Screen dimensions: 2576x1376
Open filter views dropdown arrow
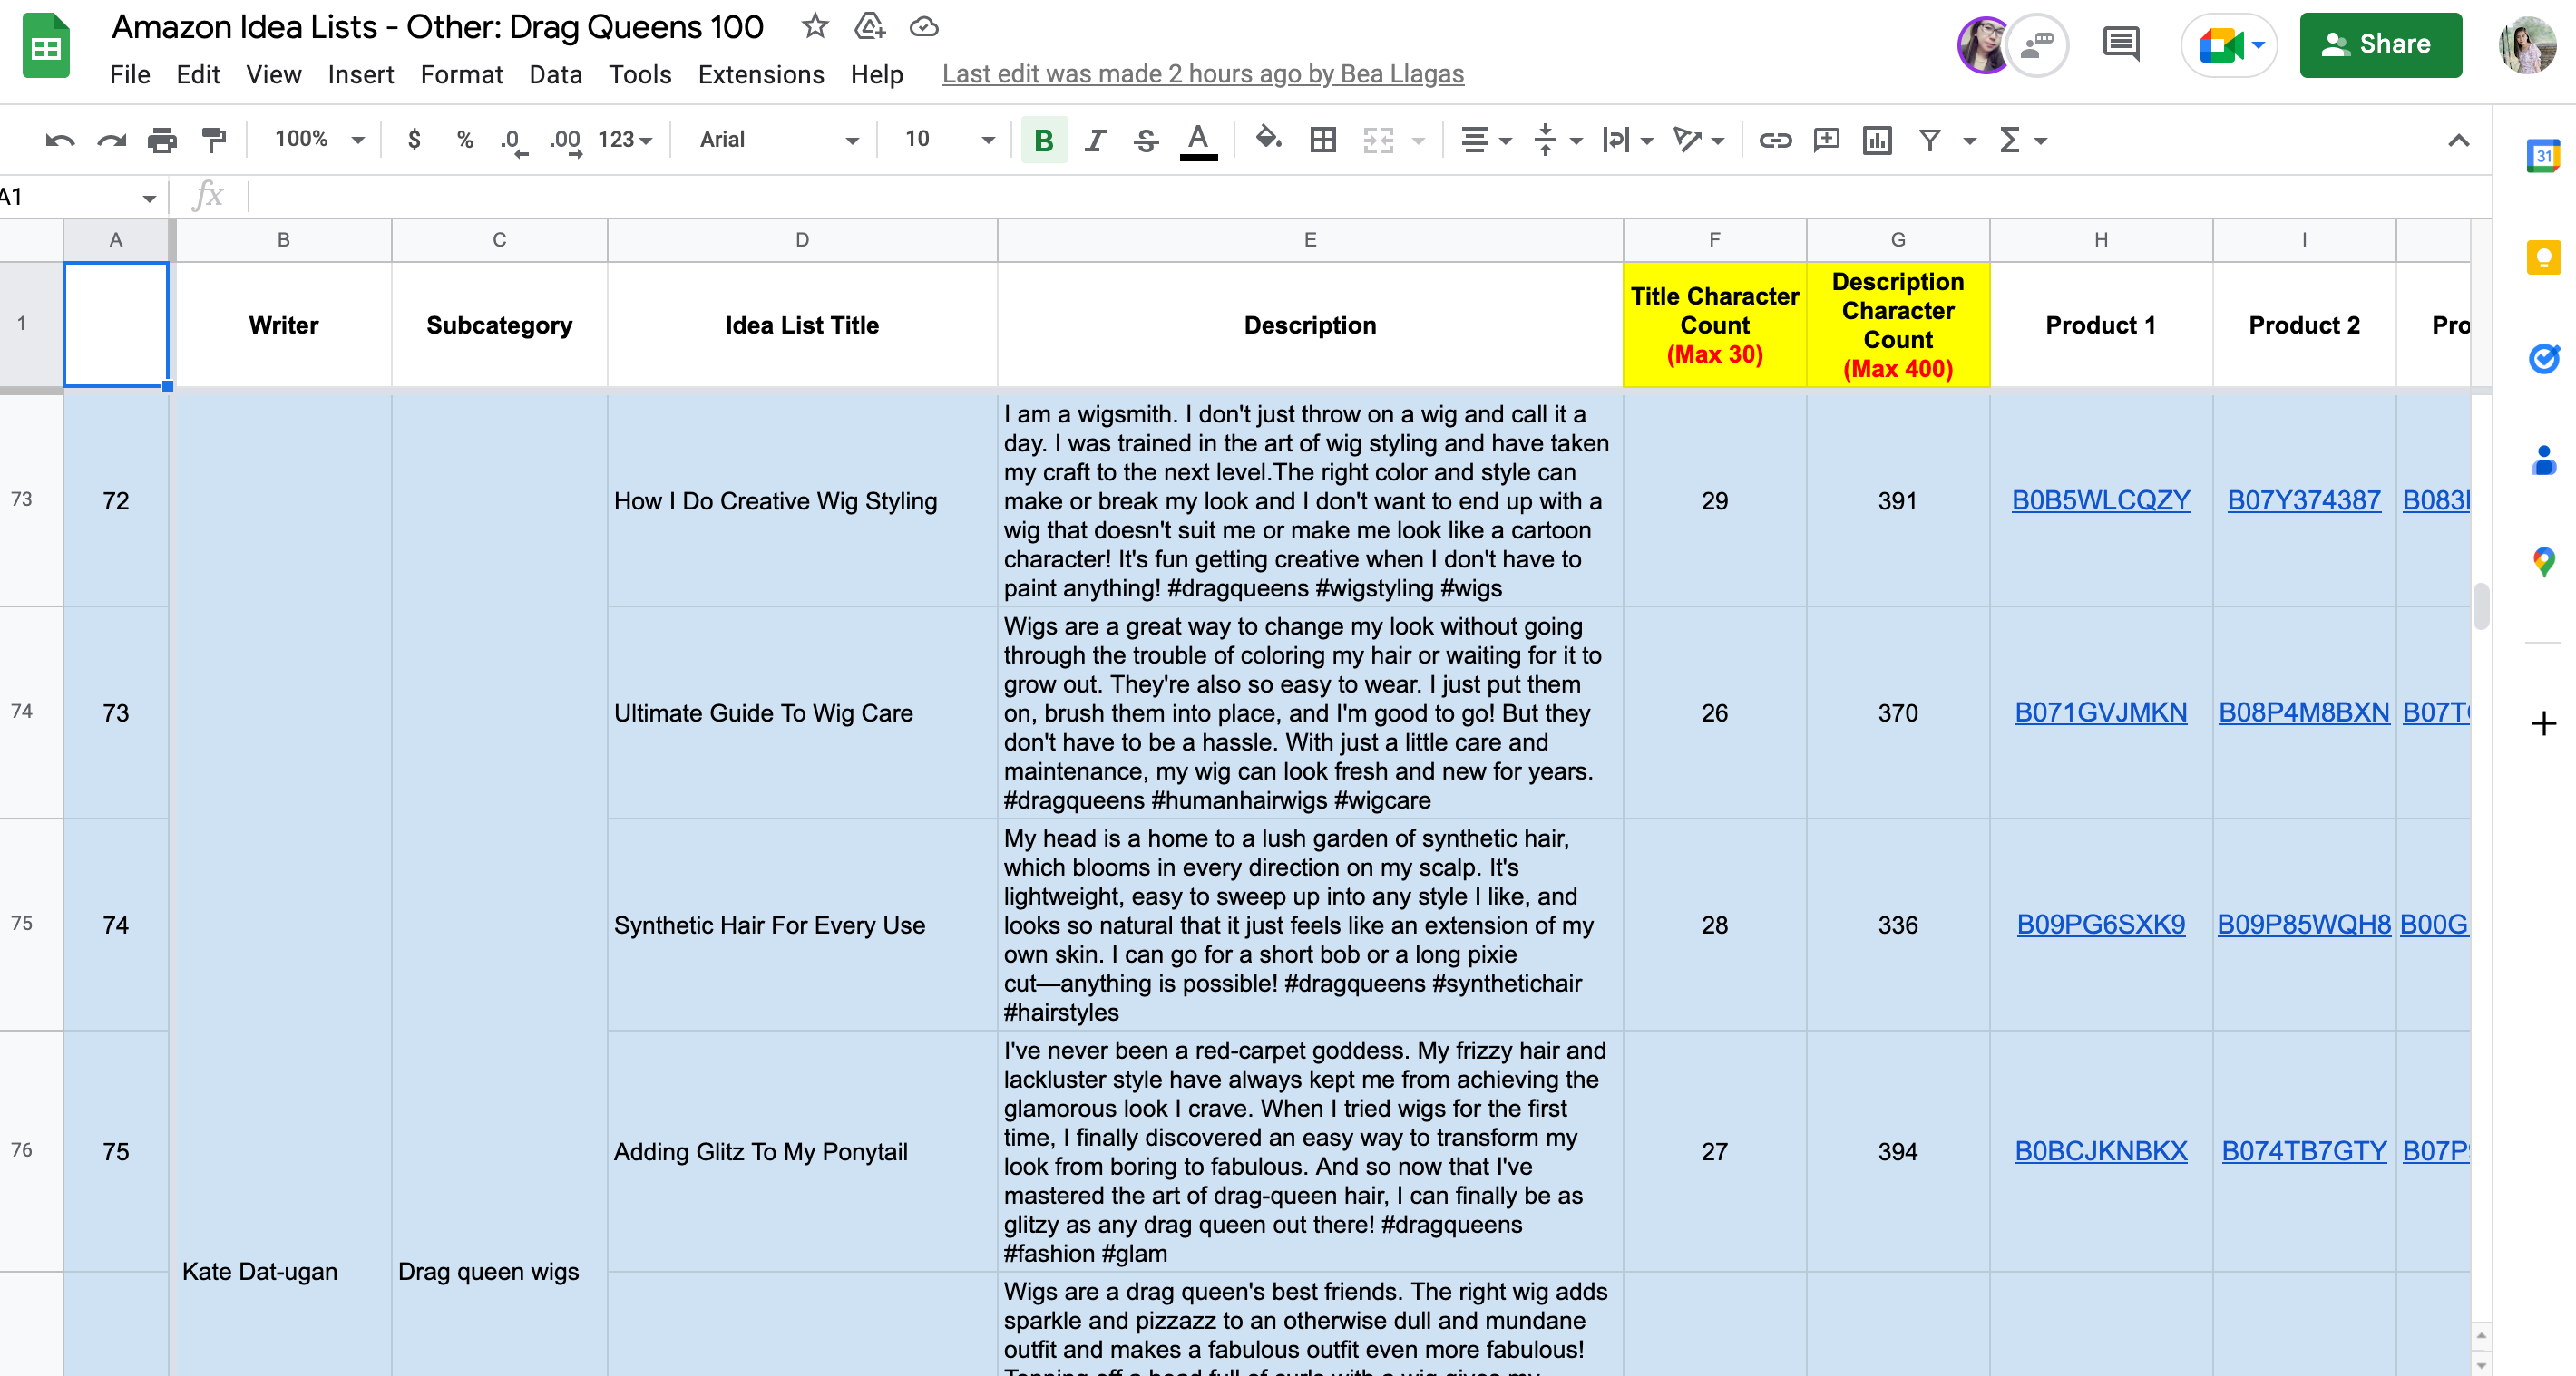click(1970, 141)
